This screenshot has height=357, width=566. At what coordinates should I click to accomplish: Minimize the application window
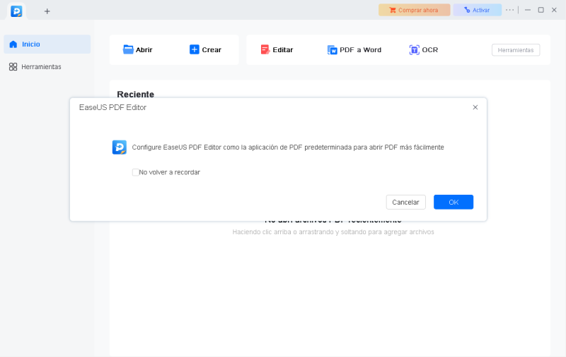pos(528,10)
